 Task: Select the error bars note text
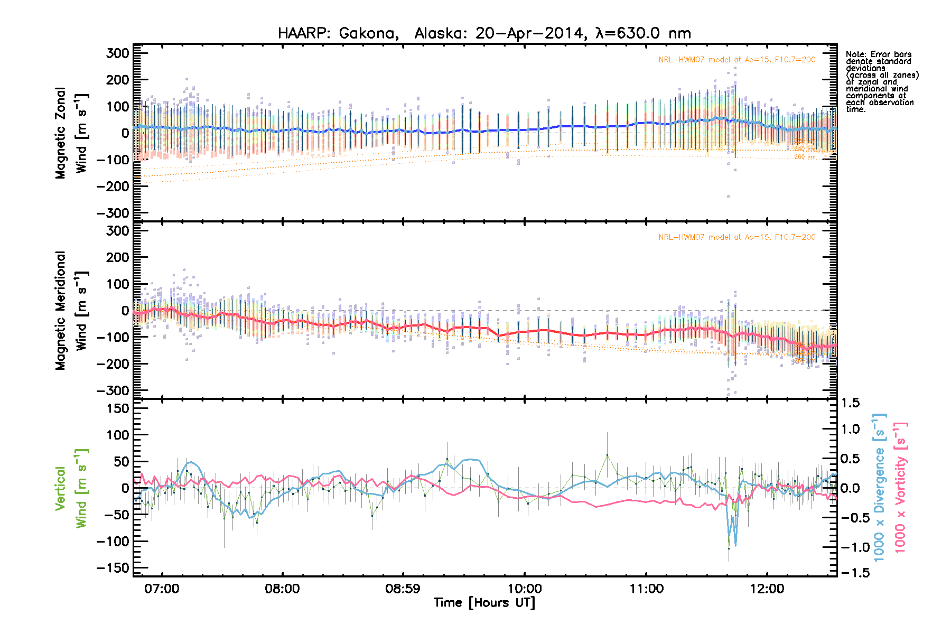pos(881,82)
